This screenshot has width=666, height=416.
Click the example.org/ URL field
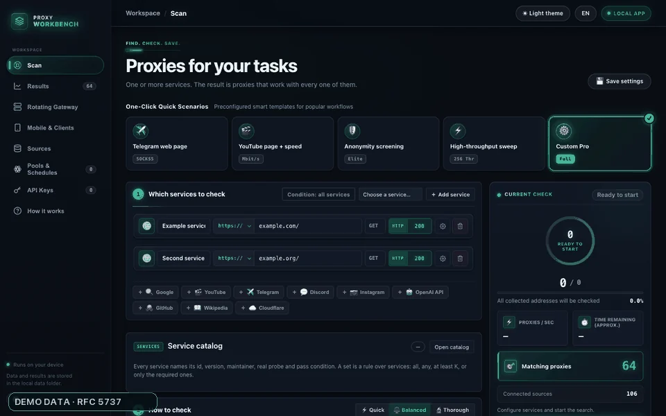point(308,258)
